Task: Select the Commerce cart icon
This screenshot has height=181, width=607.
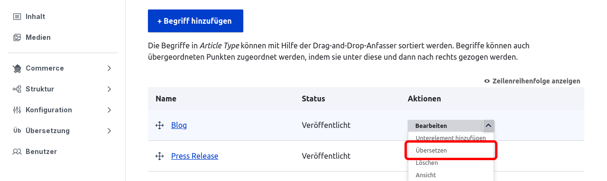Action: 17,68
